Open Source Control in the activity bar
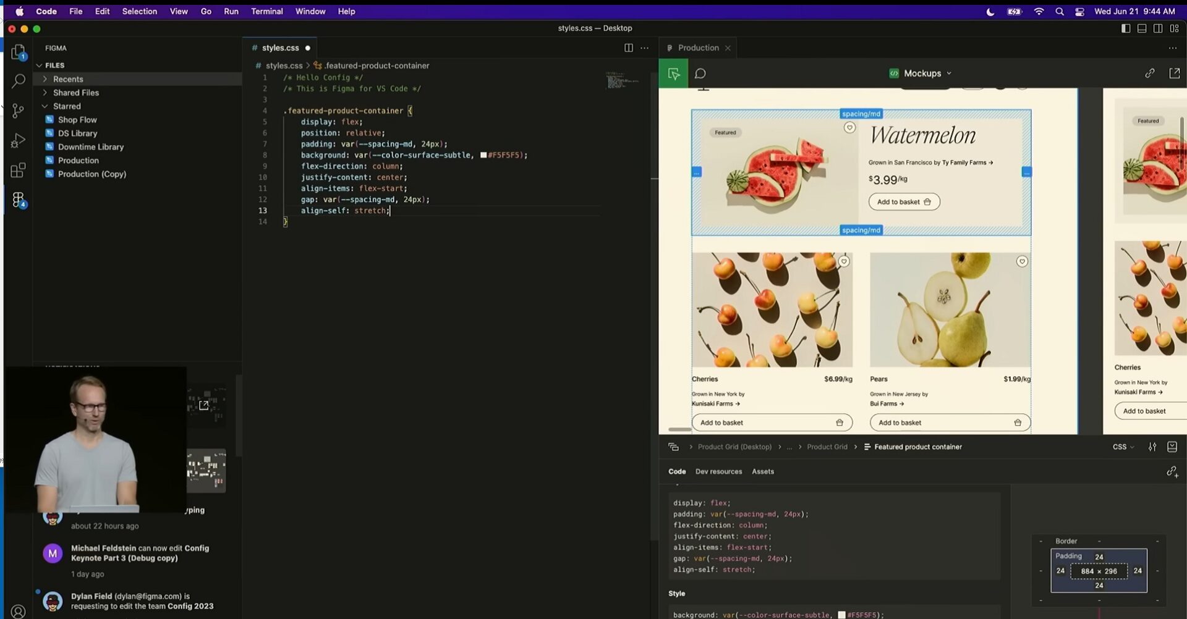 (19, 111)
